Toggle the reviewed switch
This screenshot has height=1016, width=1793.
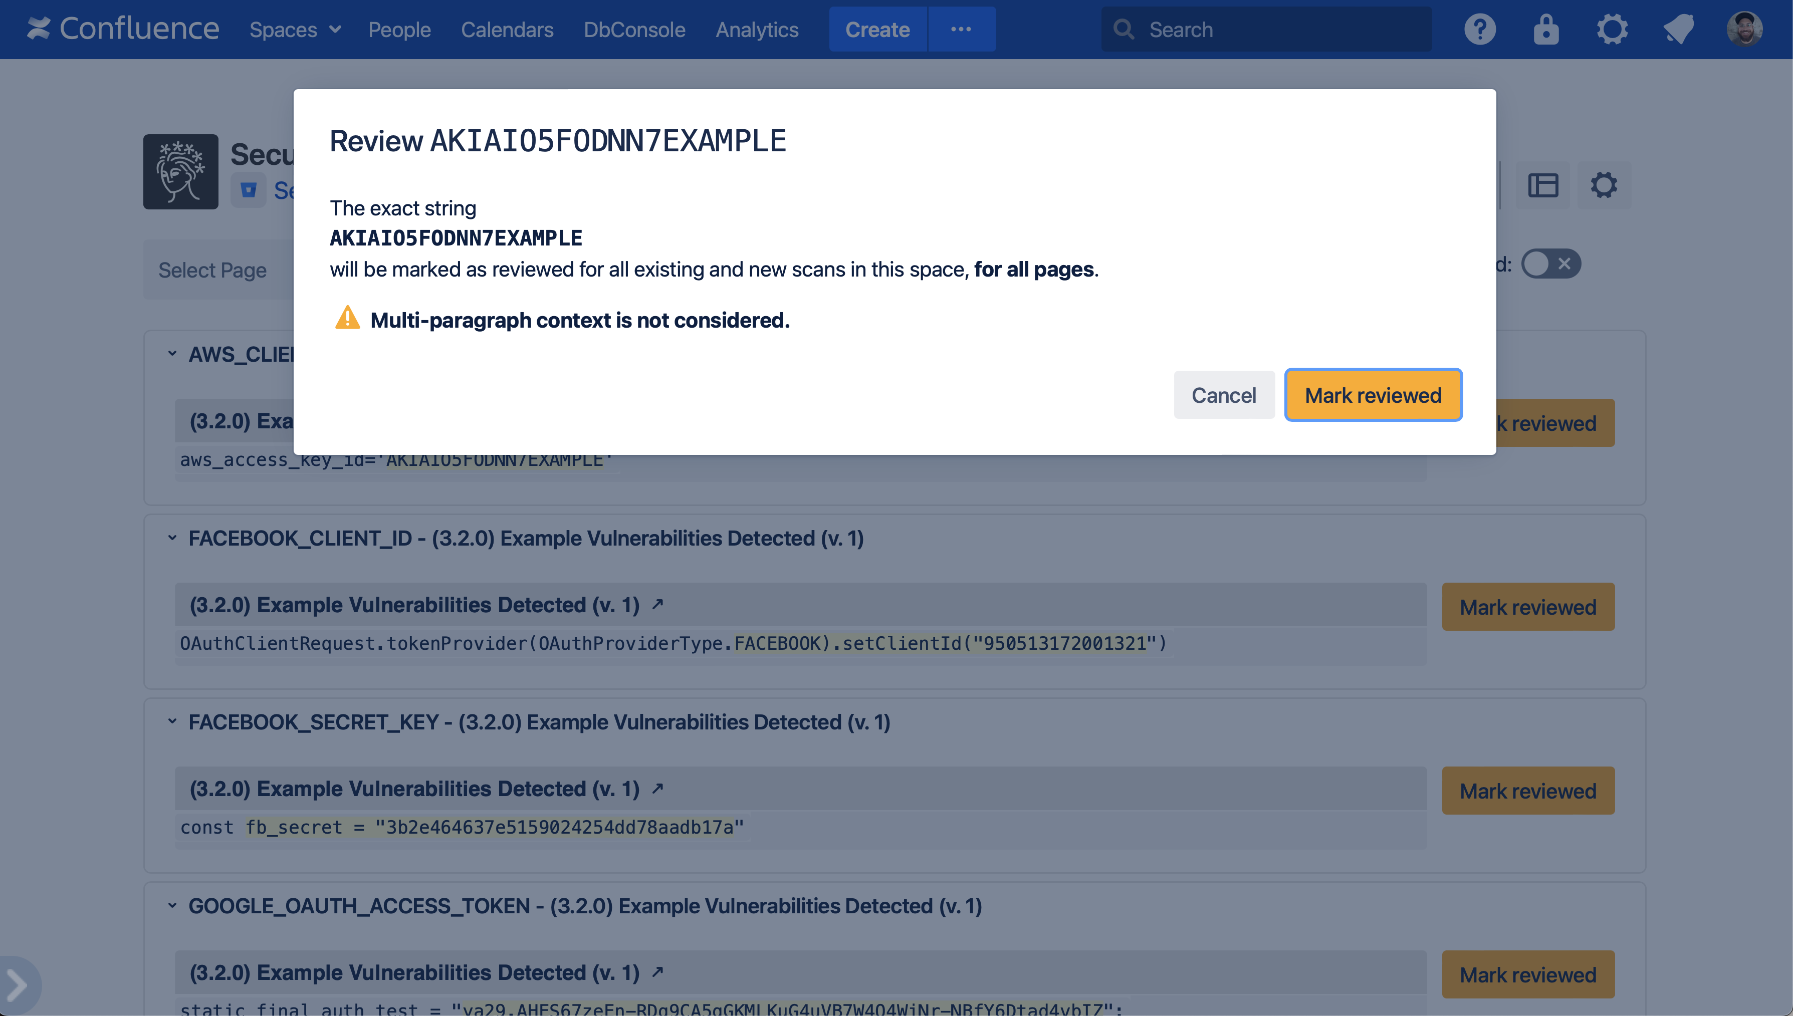coord(1551,264)
